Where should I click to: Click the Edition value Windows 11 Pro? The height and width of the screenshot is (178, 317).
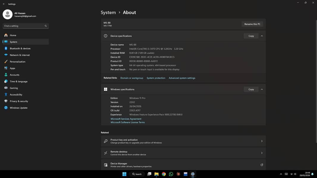click(x=137, y=98)
